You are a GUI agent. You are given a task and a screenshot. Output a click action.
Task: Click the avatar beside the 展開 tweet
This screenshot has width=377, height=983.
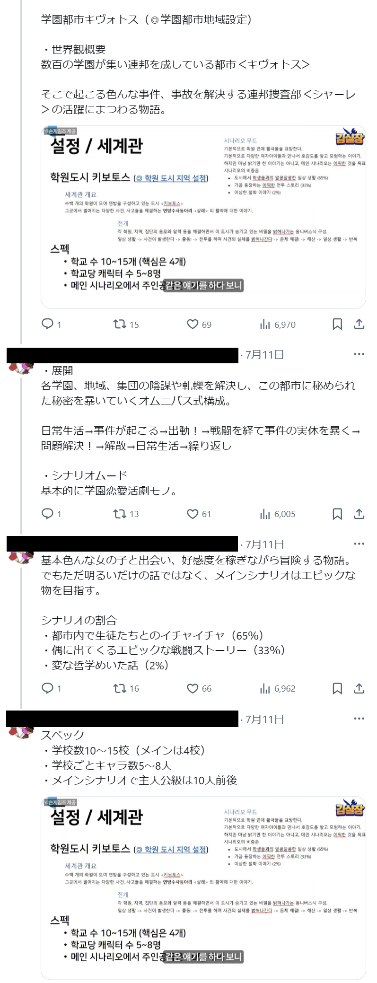coord(20,367)
